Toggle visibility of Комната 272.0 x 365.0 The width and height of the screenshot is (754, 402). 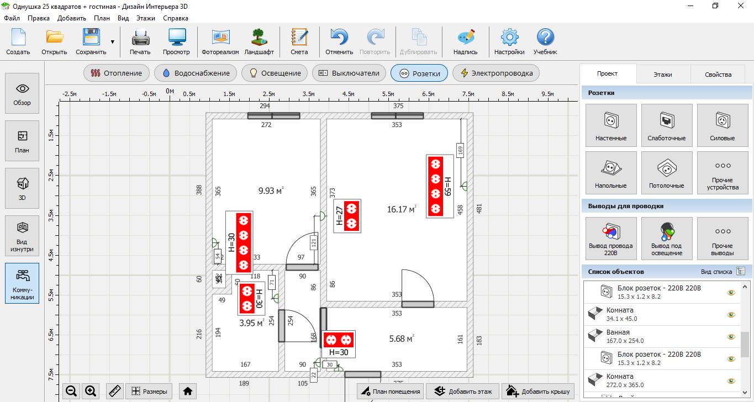(x=731, y=381)
